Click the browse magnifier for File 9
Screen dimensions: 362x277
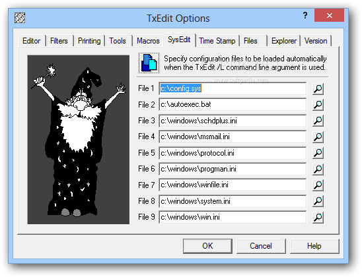tap(318, 218)
